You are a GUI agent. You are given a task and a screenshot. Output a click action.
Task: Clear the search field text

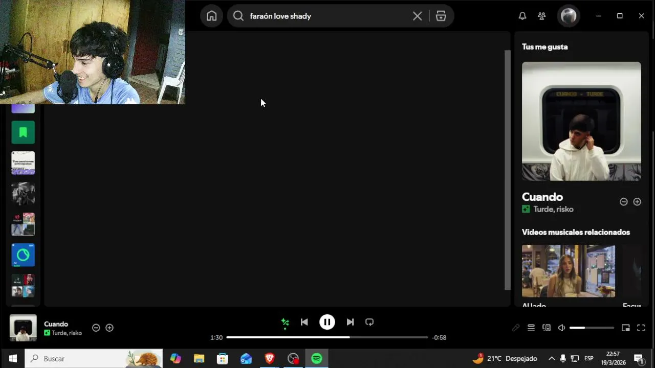(x=417, y=16)
